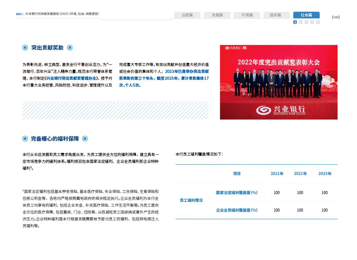Click the section page 1 indicator

click(x=295, y=22)
